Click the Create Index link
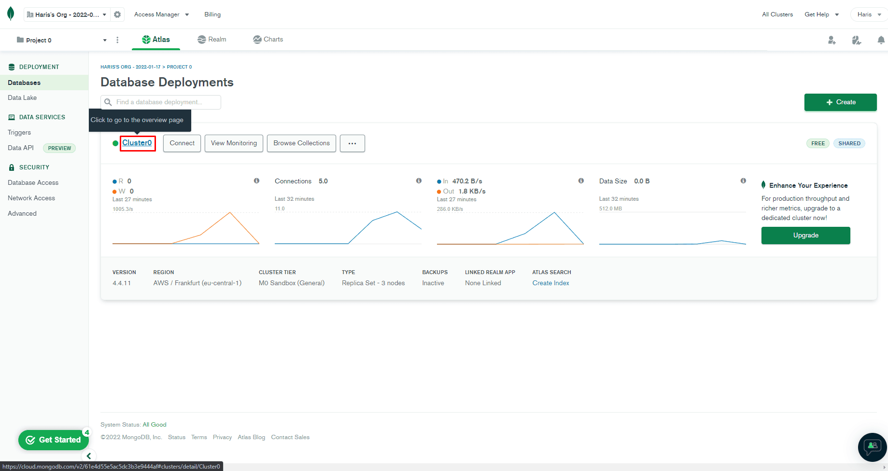Screen dimensions: 888x471 coord(551,283)
